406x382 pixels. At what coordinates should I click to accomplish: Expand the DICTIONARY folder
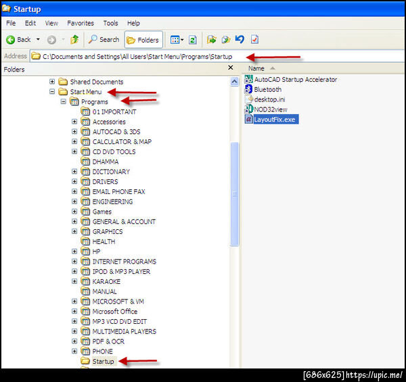pyautogui.click(x=74, y=172)
